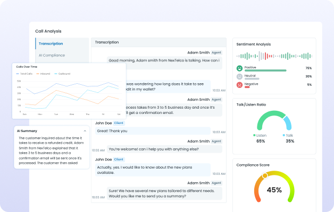The image size is (334, 212).
Task: Click John Doe's name above new plans question
Action: click(x=103, y=159)
